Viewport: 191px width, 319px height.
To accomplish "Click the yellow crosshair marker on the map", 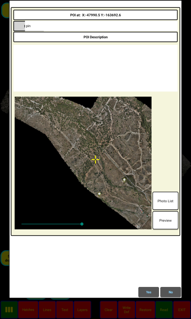I will [95, 159].
